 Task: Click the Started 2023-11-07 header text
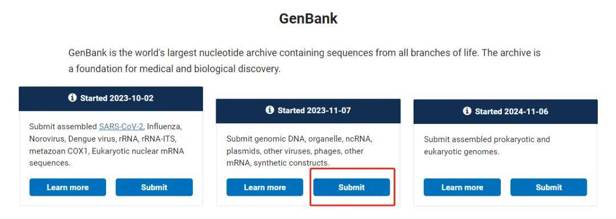click(x=314, y=110)
